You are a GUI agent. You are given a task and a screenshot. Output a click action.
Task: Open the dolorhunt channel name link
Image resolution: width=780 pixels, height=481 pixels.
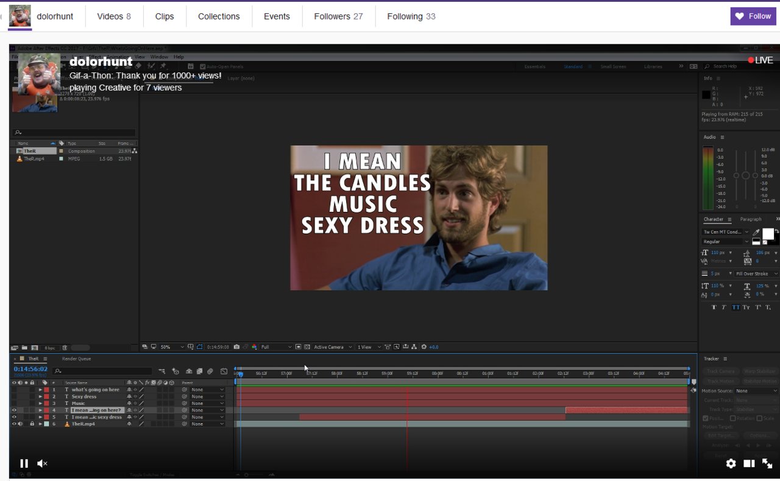55,16
